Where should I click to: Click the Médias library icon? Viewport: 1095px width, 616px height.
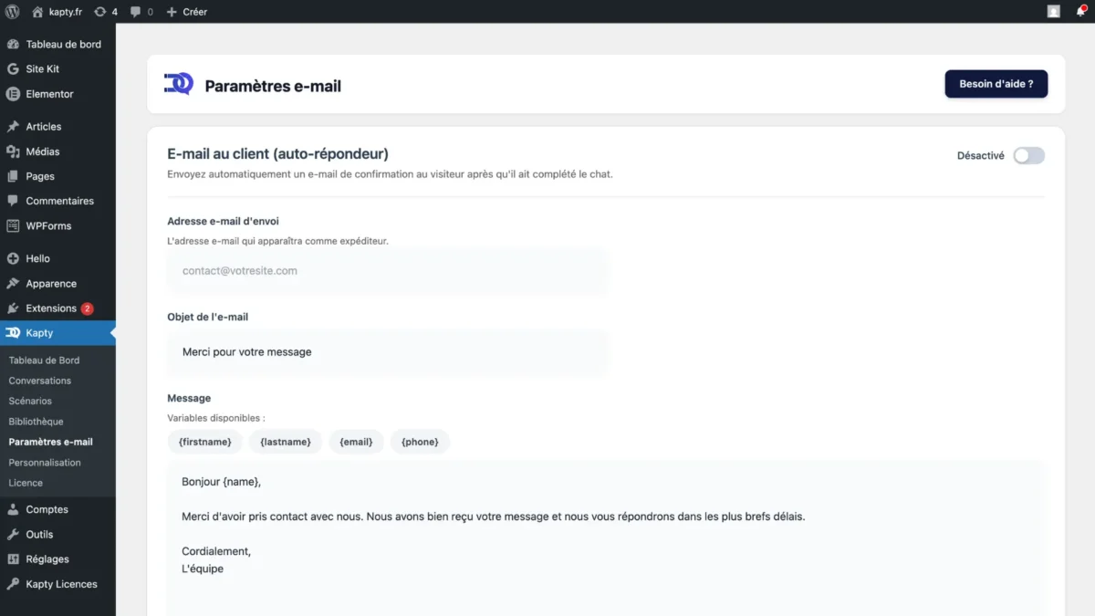coord(14,151)
